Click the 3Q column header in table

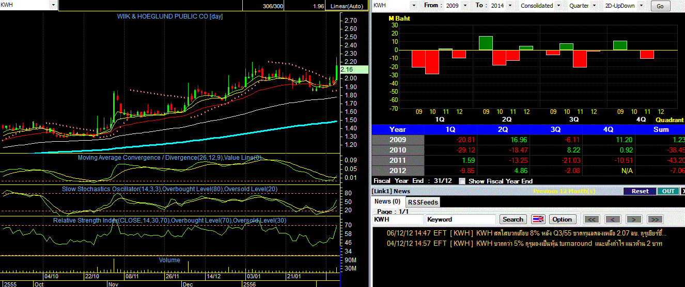point(556,129)
